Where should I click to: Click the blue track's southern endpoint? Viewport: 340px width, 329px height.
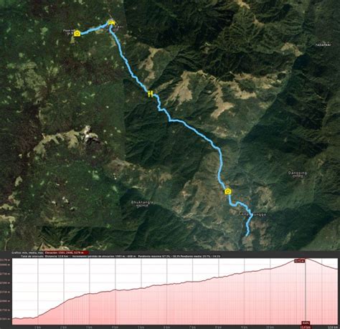click(247, 235)
